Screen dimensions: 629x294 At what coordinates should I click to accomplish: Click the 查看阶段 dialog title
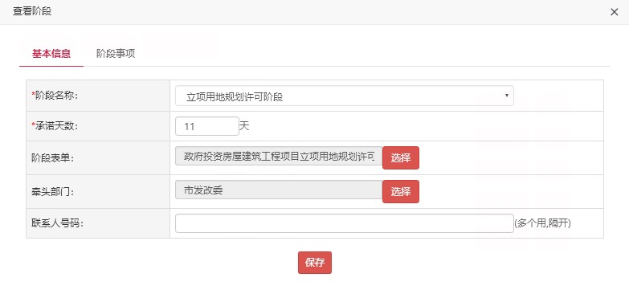pyautogui.click(x=32, y=11)
